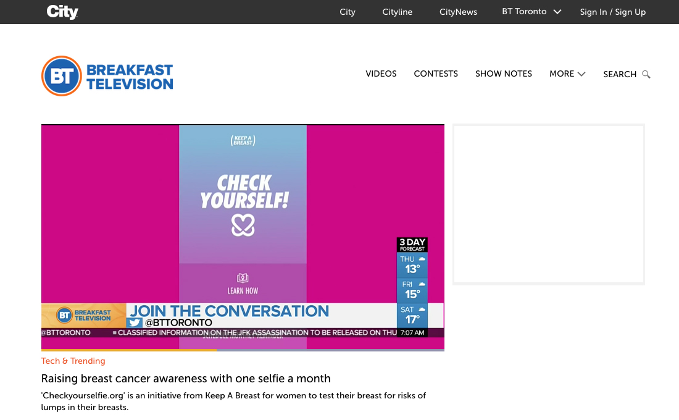
Task: Open the breast cancer awareness selfie article title
Action: (x=186, y=379)
